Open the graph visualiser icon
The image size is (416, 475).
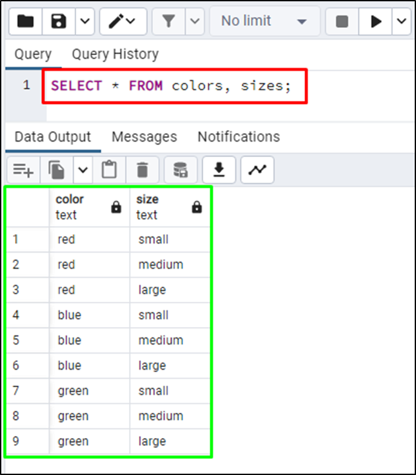(x=257, y=170)
